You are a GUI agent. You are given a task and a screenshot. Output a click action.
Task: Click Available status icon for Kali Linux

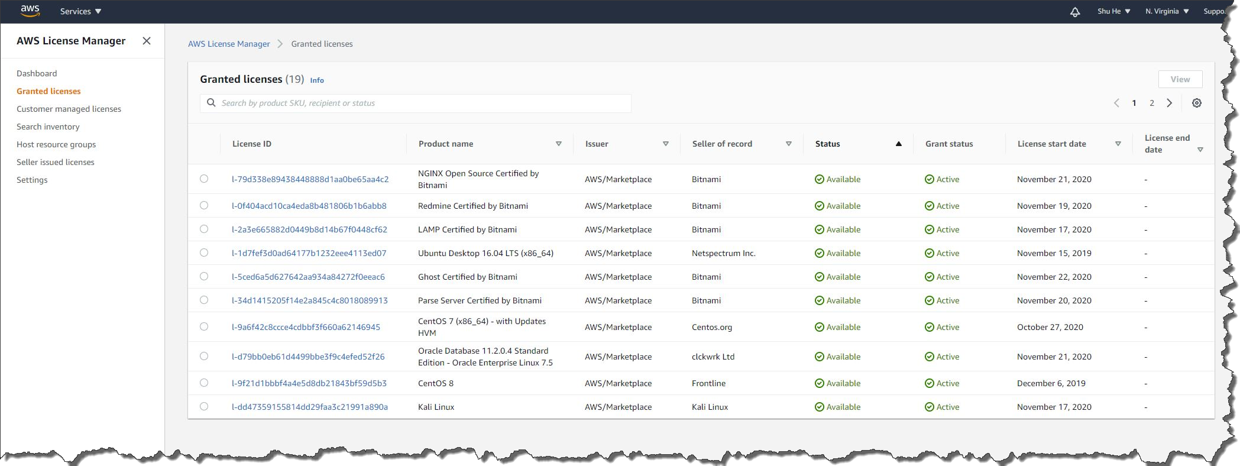click(819, 407)
